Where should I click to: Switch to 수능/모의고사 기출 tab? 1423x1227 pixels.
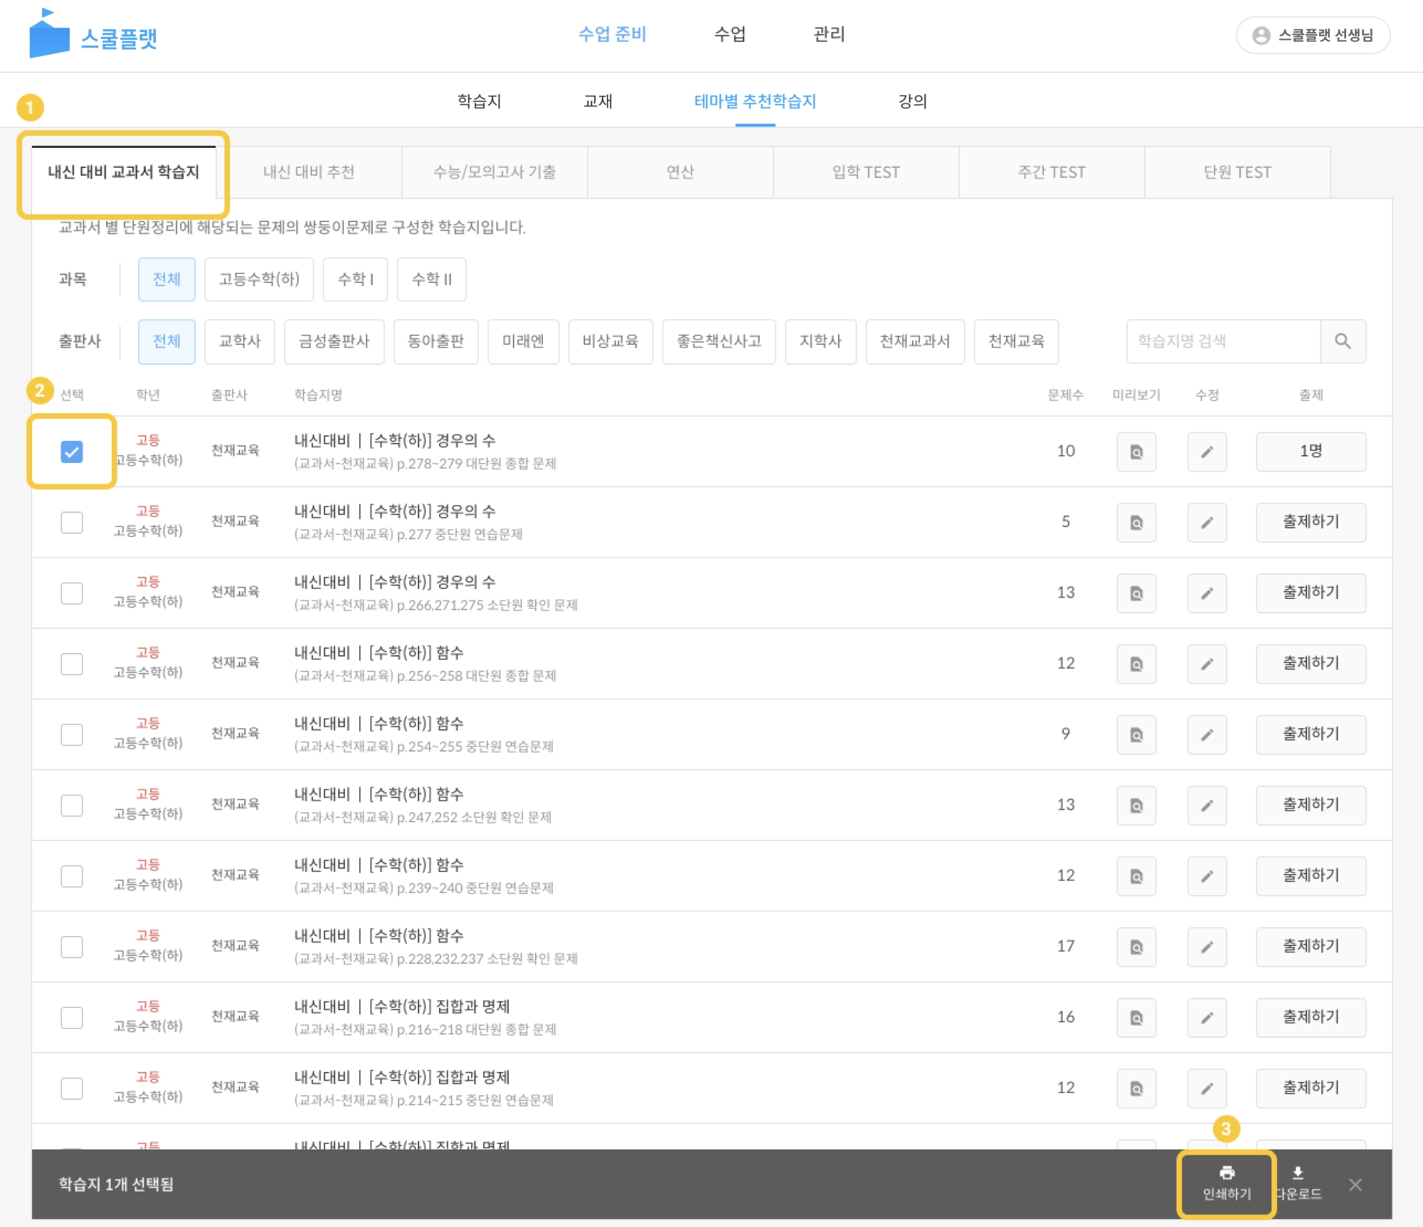[494, 172]
